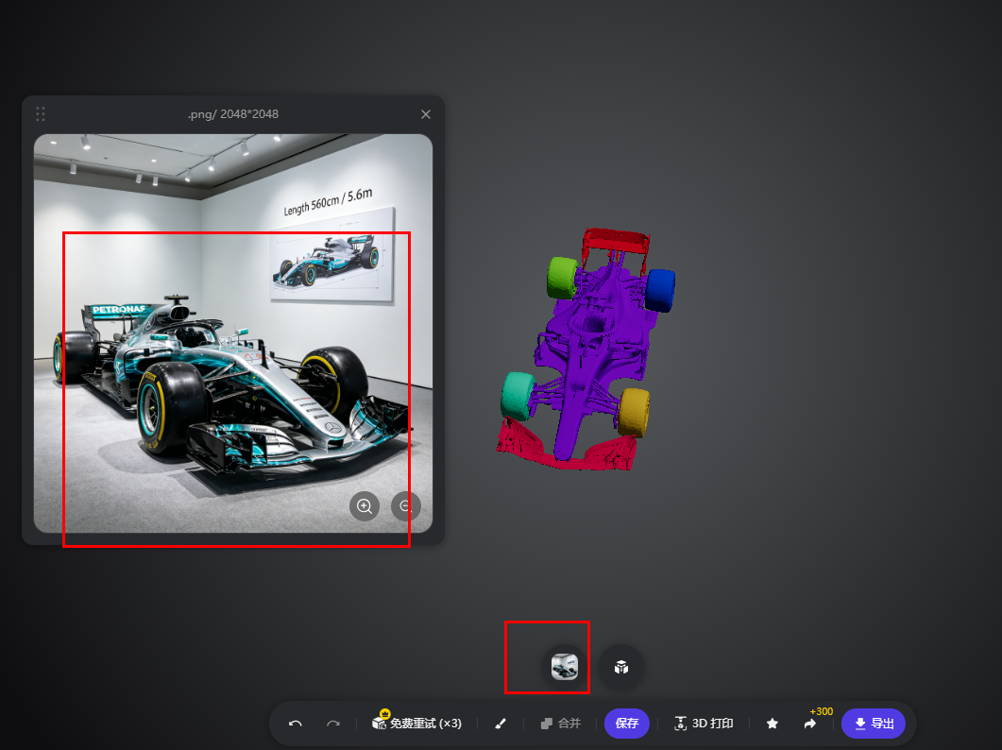Screen dimensions: 1002x750
Task: Redo the reverted action
Action: (333, 724)
